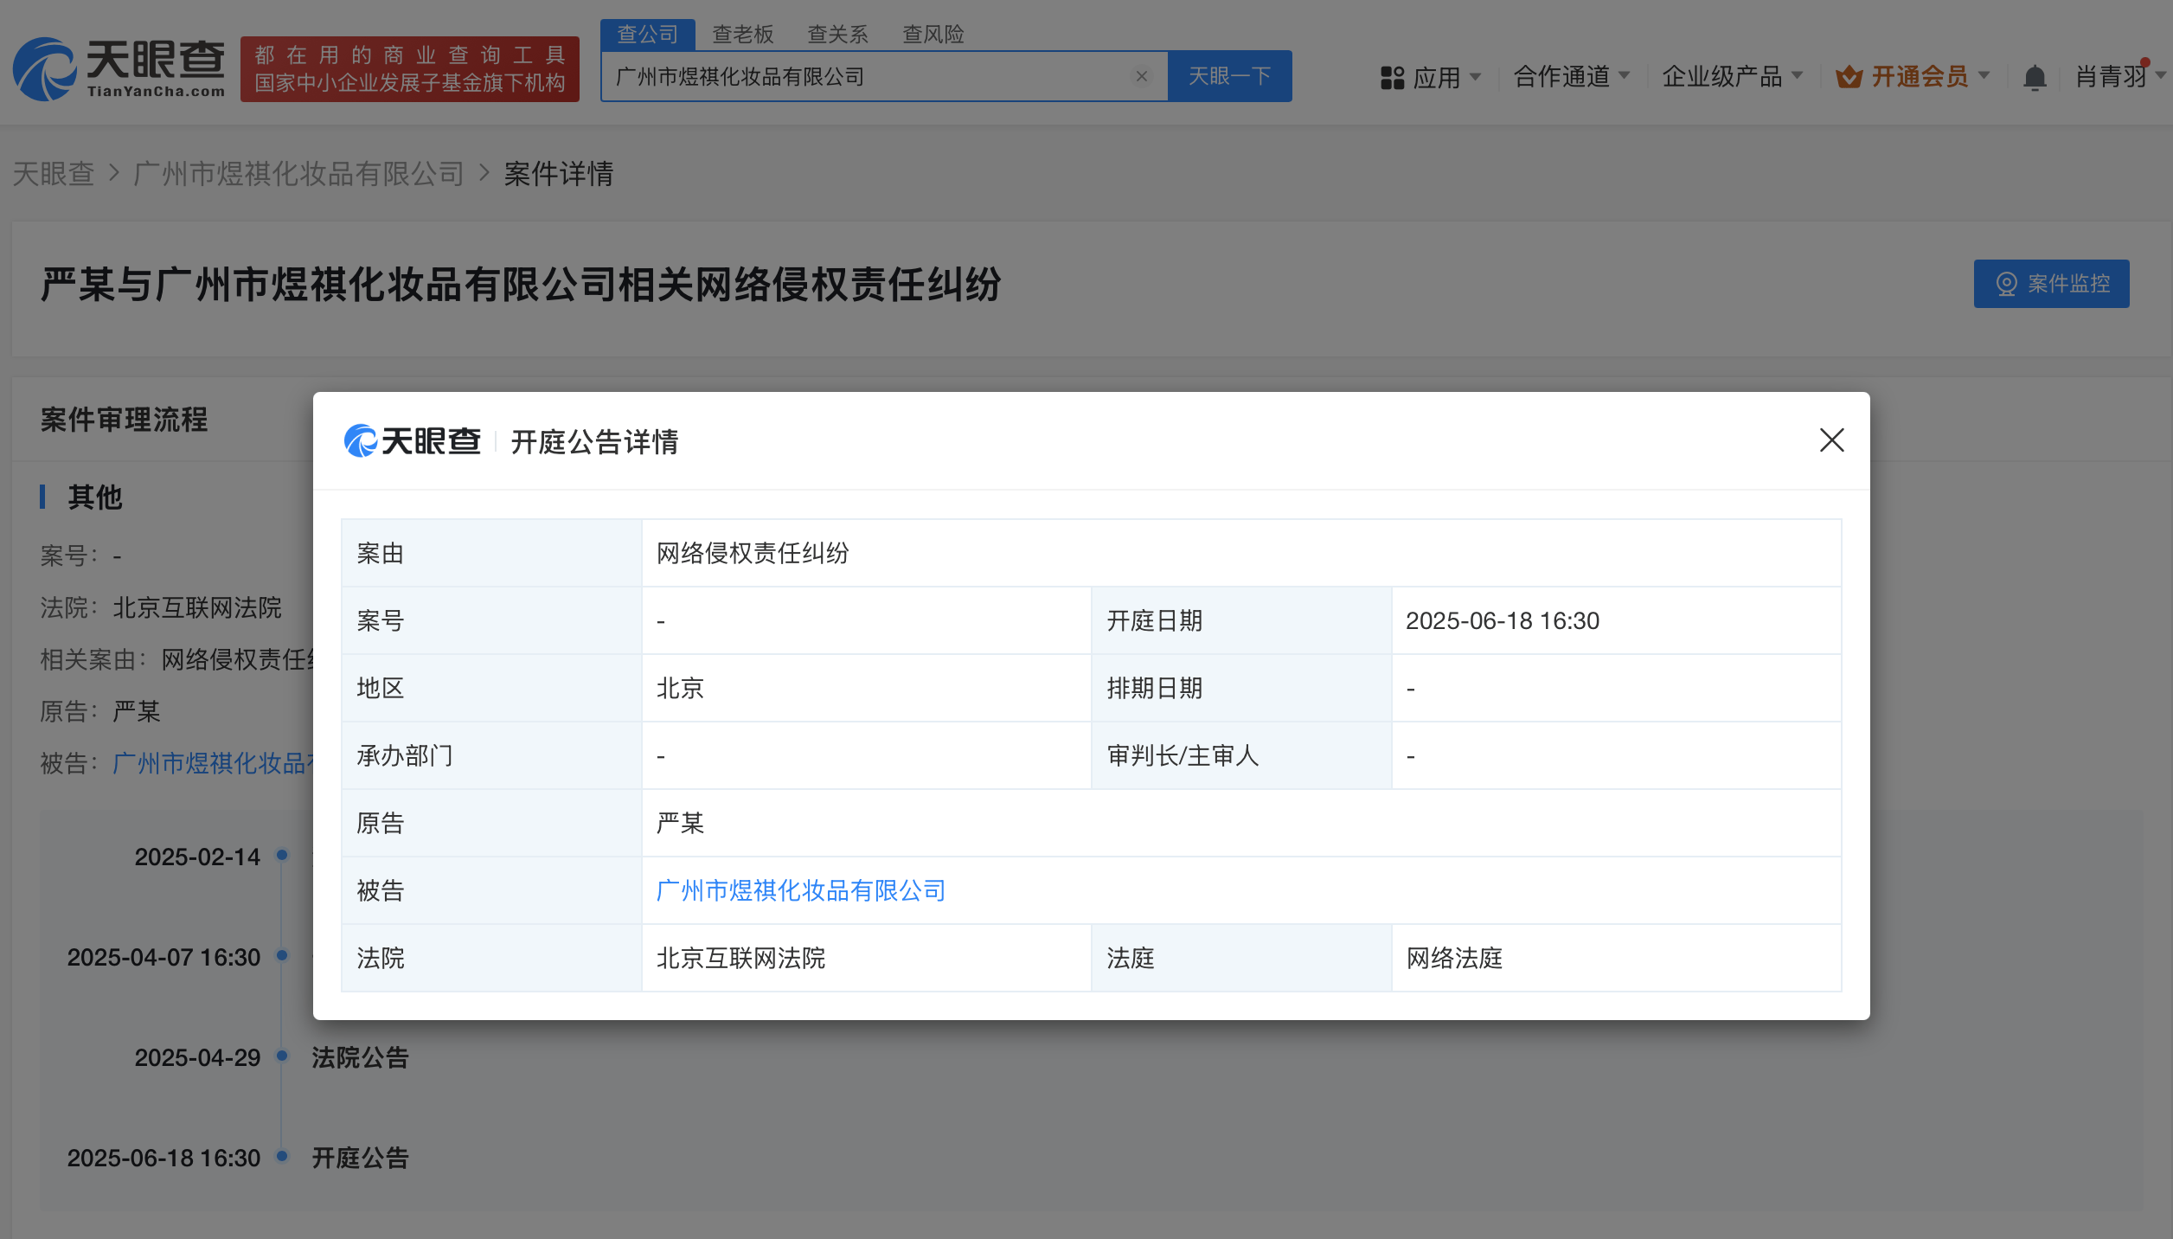
Task: Click into the company search input field
Action: 865,77
